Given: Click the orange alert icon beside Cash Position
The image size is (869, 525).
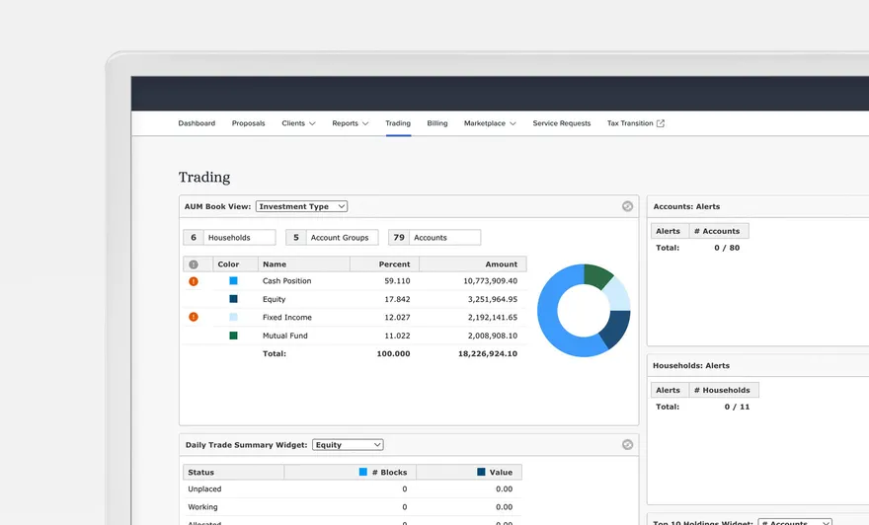Looking at the screenshot, I should coord(194,281).
